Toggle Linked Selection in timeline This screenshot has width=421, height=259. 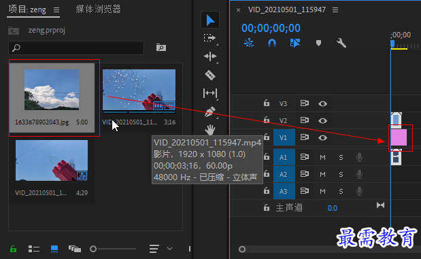tap(295, 43)
